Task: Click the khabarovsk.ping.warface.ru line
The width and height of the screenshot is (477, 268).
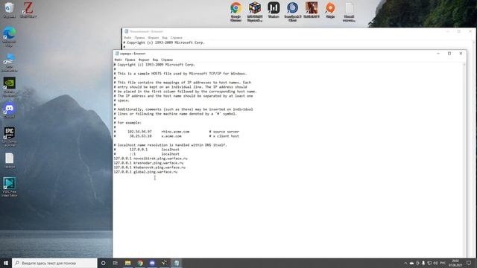Action: coord(149,167)
